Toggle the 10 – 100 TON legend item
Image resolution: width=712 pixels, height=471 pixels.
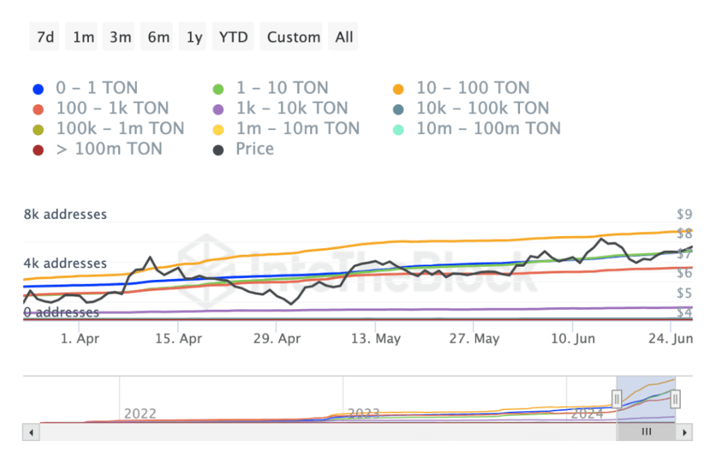[398, 89]
